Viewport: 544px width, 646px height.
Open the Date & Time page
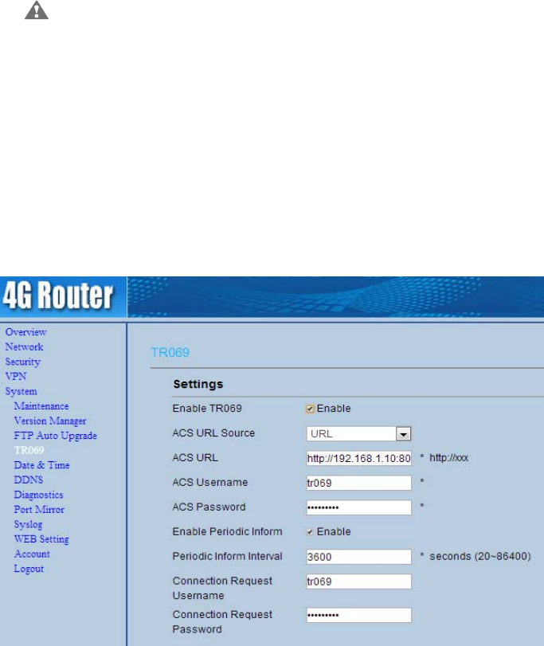coord(41,465)
